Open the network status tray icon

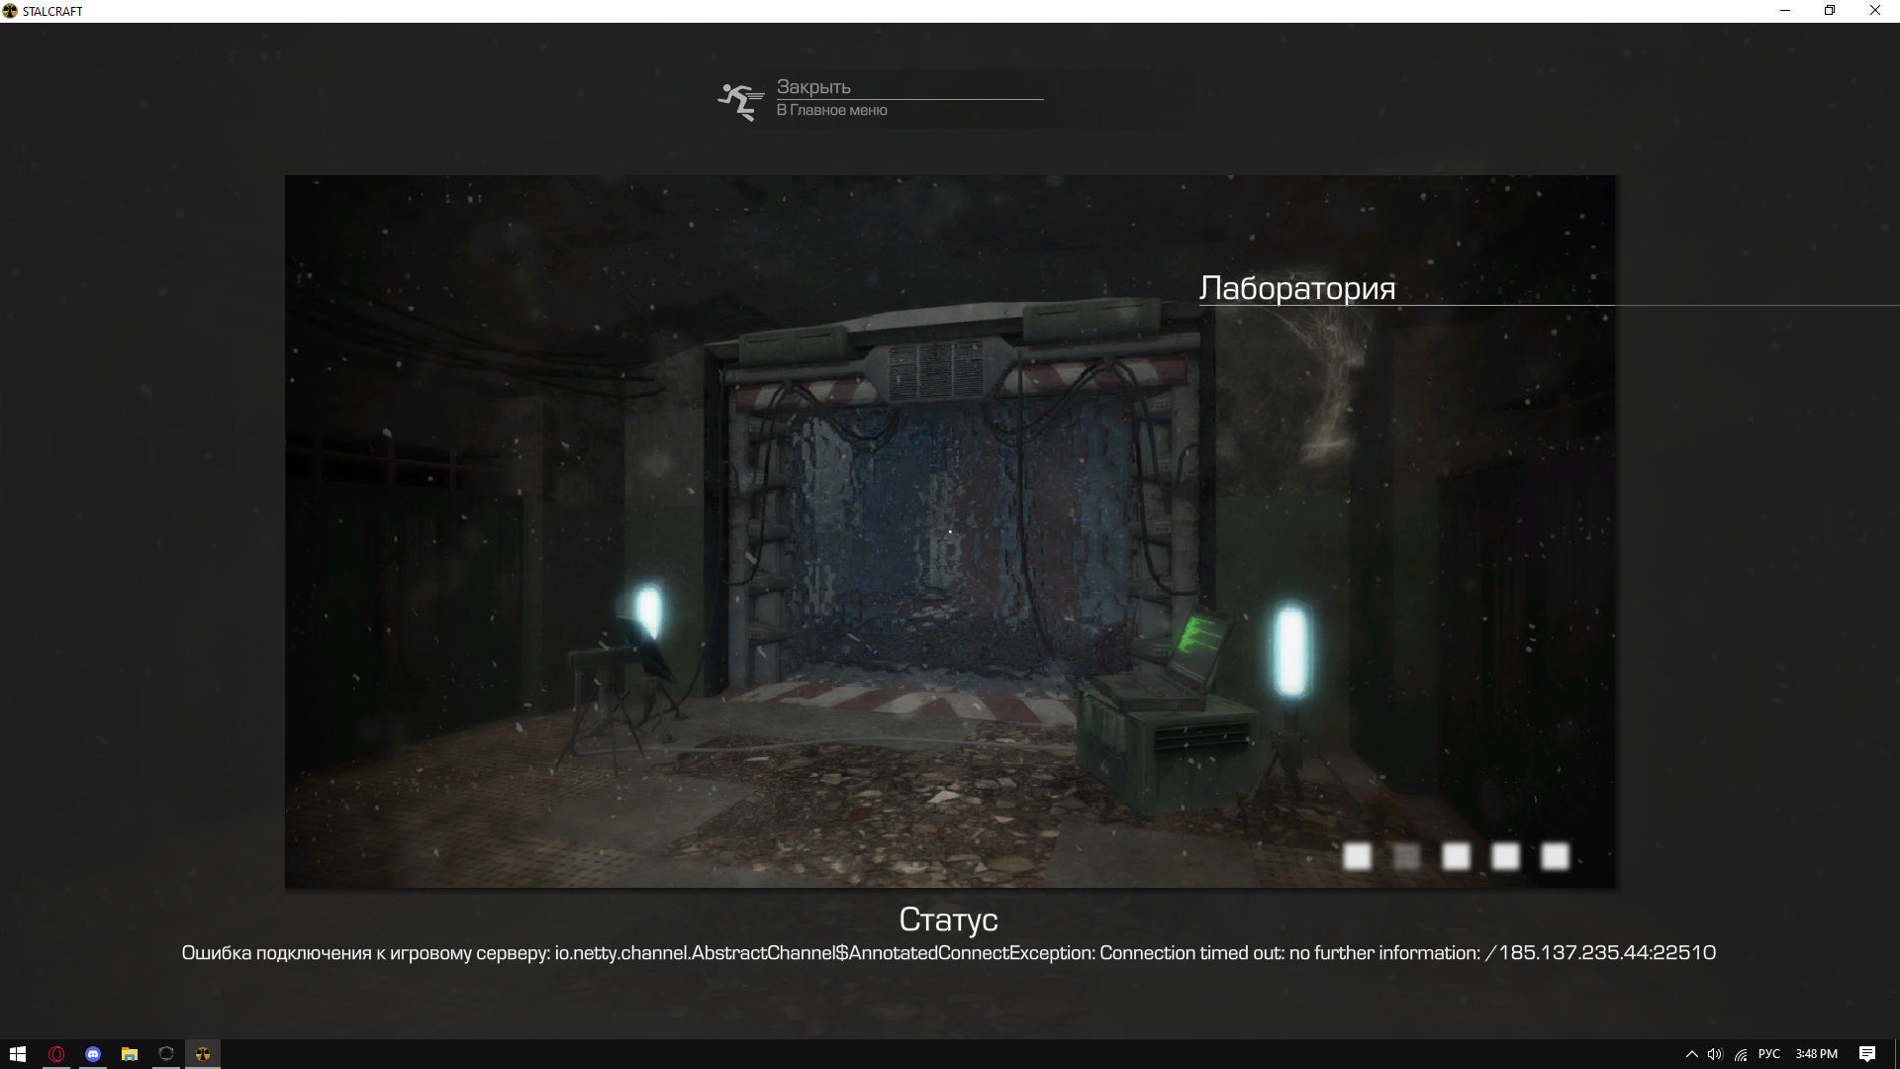coord(1741,1054)
